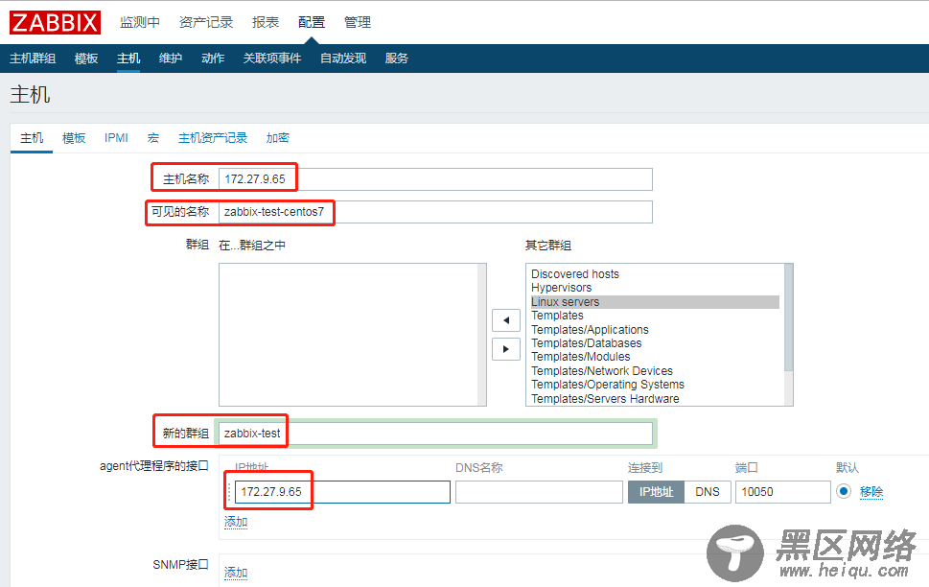The height and width of the screenshot is (587, 929).
Task: Open the 资产记录 top menu
Action: tap(206, 22)
